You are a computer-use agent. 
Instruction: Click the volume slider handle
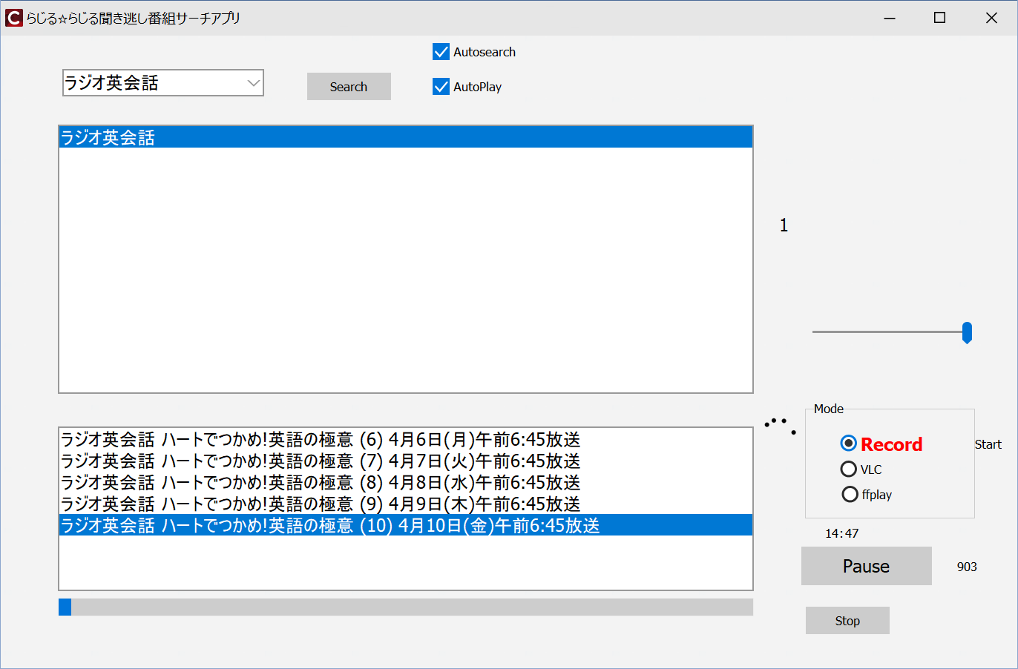[x=967, y=332]
